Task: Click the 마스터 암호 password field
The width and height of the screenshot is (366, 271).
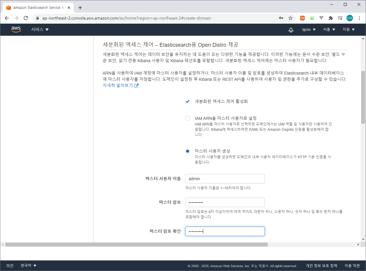Action: (x=225, y=202)
